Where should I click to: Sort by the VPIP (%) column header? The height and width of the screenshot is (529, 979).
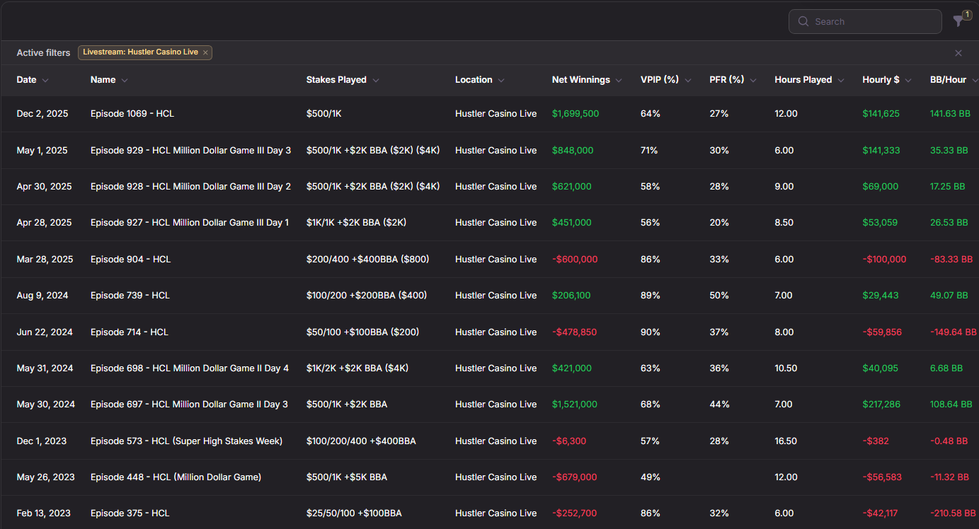[x=659, y=80]
